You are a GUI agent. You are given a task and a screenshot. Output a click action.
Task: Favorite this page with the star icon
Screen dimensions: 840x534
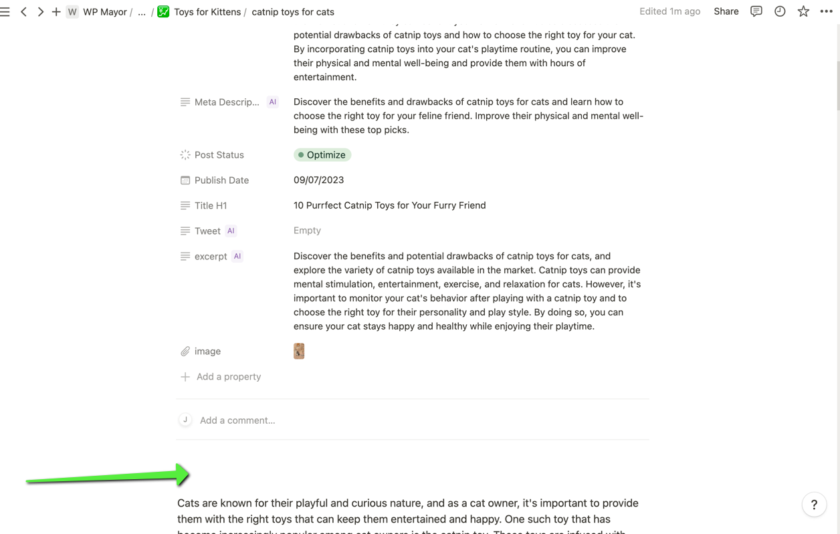coord(803,11)
